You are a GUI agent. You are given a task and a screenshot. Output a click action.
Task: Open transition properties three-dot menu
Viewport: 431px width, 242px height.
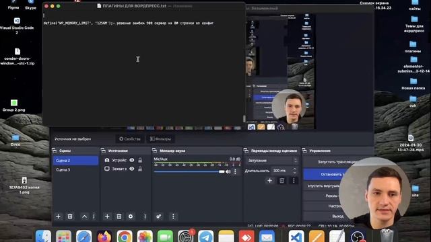pos(294,180)
